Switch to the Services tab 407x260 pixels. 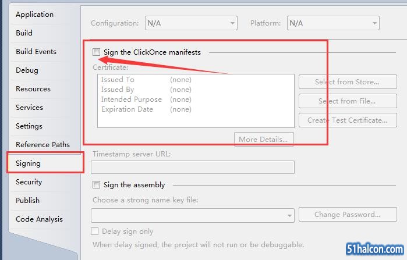point(29,108)
